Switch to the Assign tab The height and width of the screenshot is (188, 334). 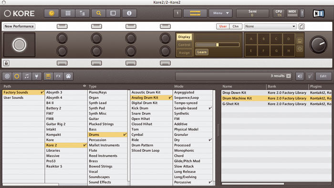coord(184,53)
